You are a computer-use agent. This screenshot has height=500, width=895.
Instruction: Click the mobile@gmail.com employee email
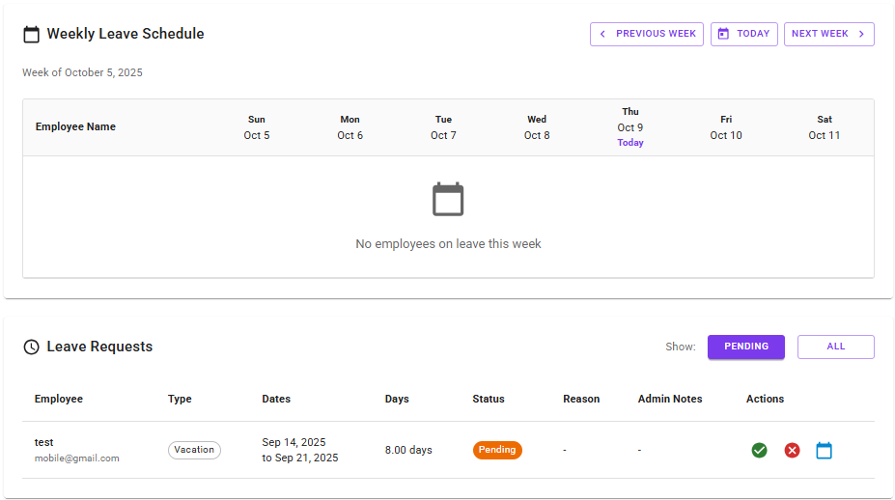pyautogui.click(x=77, y=458)
